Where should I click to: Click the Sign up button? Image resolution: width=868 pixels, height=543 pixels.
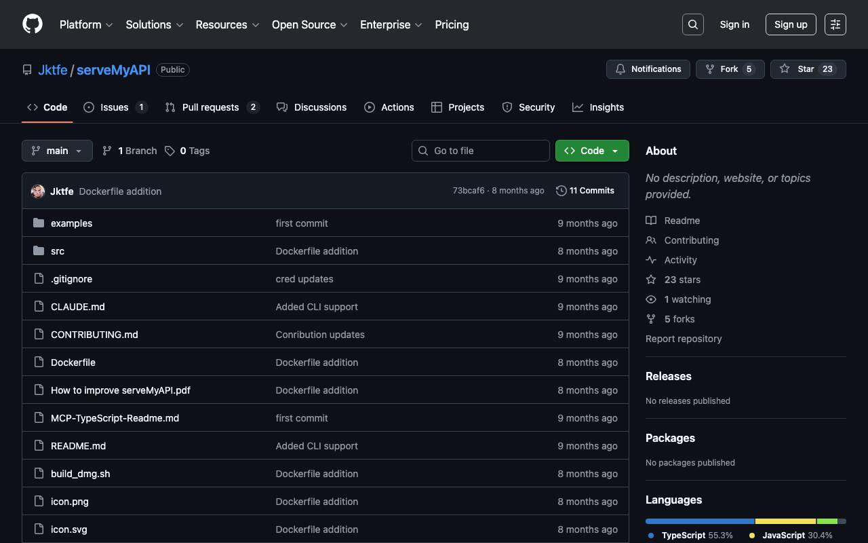pos(790,24)
